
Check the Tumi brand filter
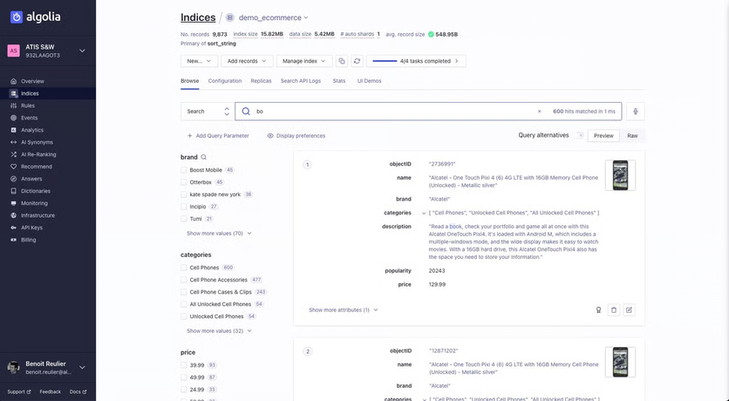point(184,219)
